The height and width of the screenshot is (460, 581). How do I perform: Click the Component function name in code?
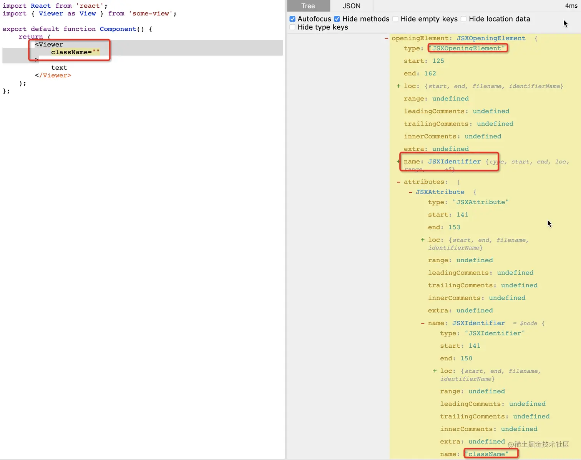click(x=118, y=29)
